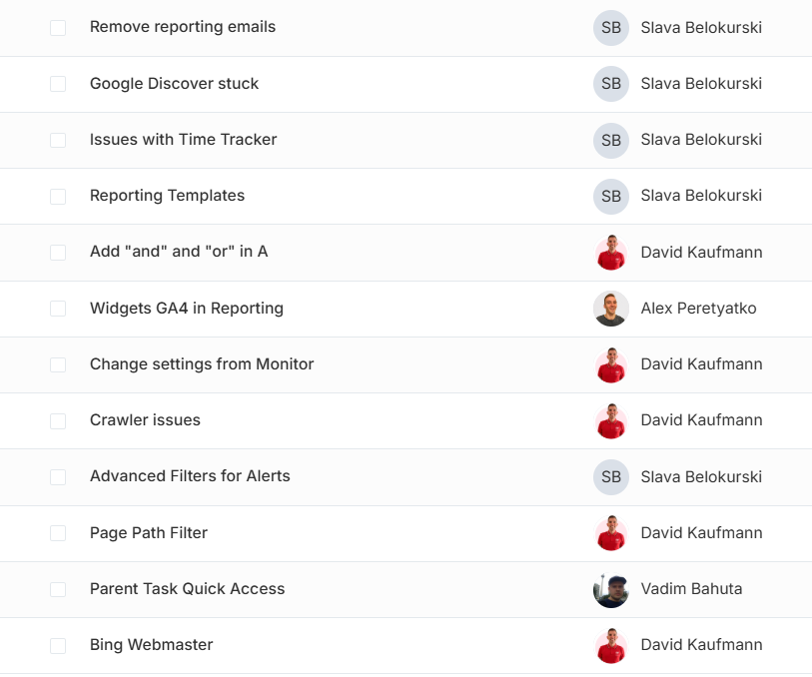Screen dimensions: 812x677
Task: Select the Widgets GA4 in Reporting checkbox
Action: tap(58, 309)
